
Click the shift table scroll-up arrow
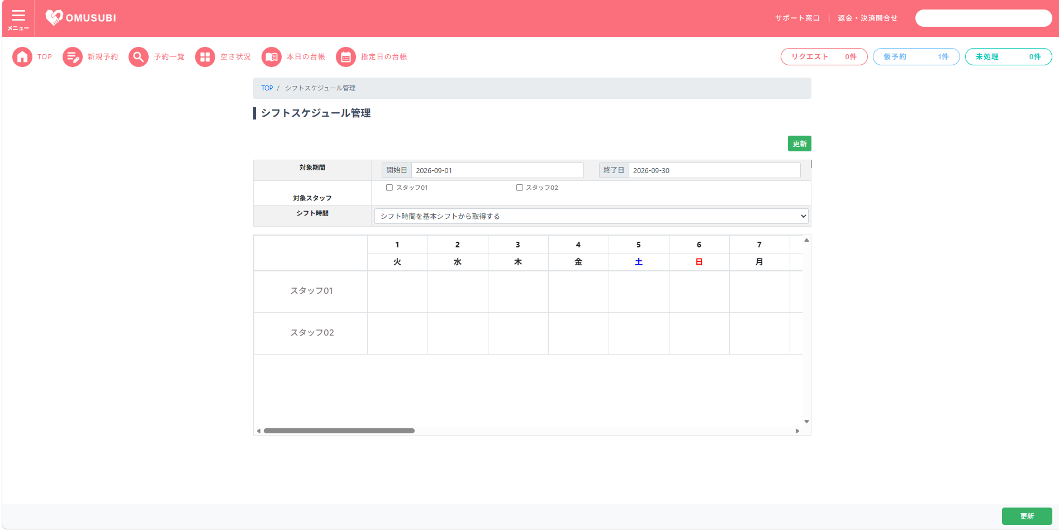point(806,240)
